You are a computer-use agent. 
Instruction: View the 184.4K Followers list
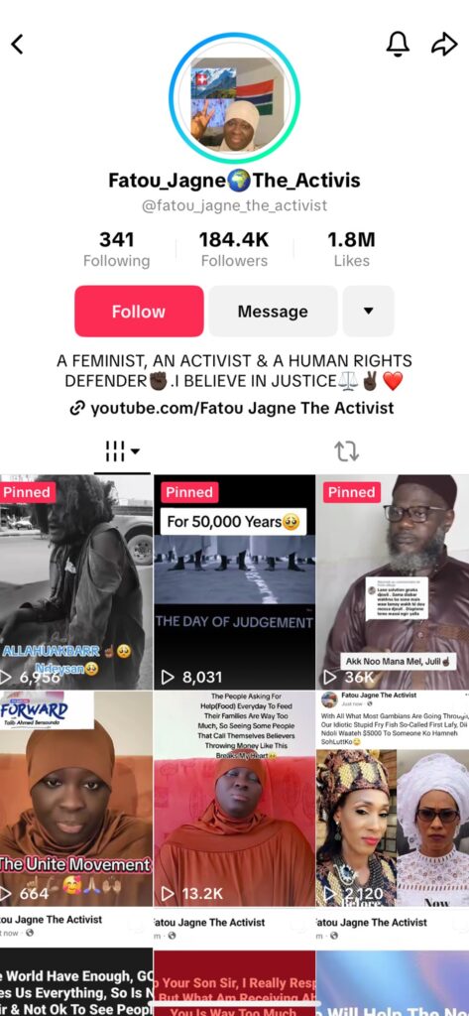pyautogui.click(x=234, y=249)
